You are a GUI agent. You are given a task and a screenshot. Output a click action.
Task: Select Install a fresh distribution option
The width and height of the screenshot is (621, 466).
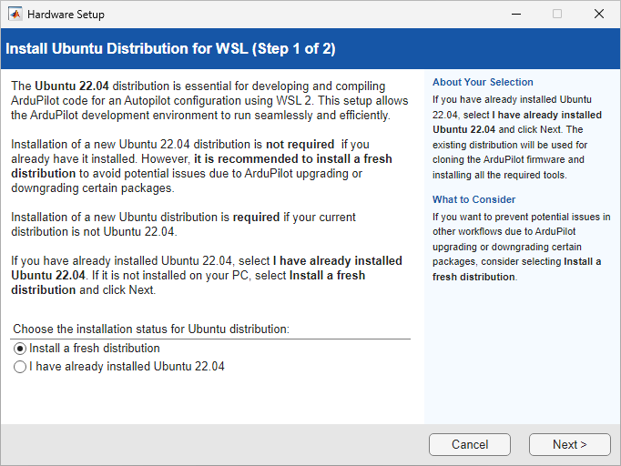tap(21, 349)
